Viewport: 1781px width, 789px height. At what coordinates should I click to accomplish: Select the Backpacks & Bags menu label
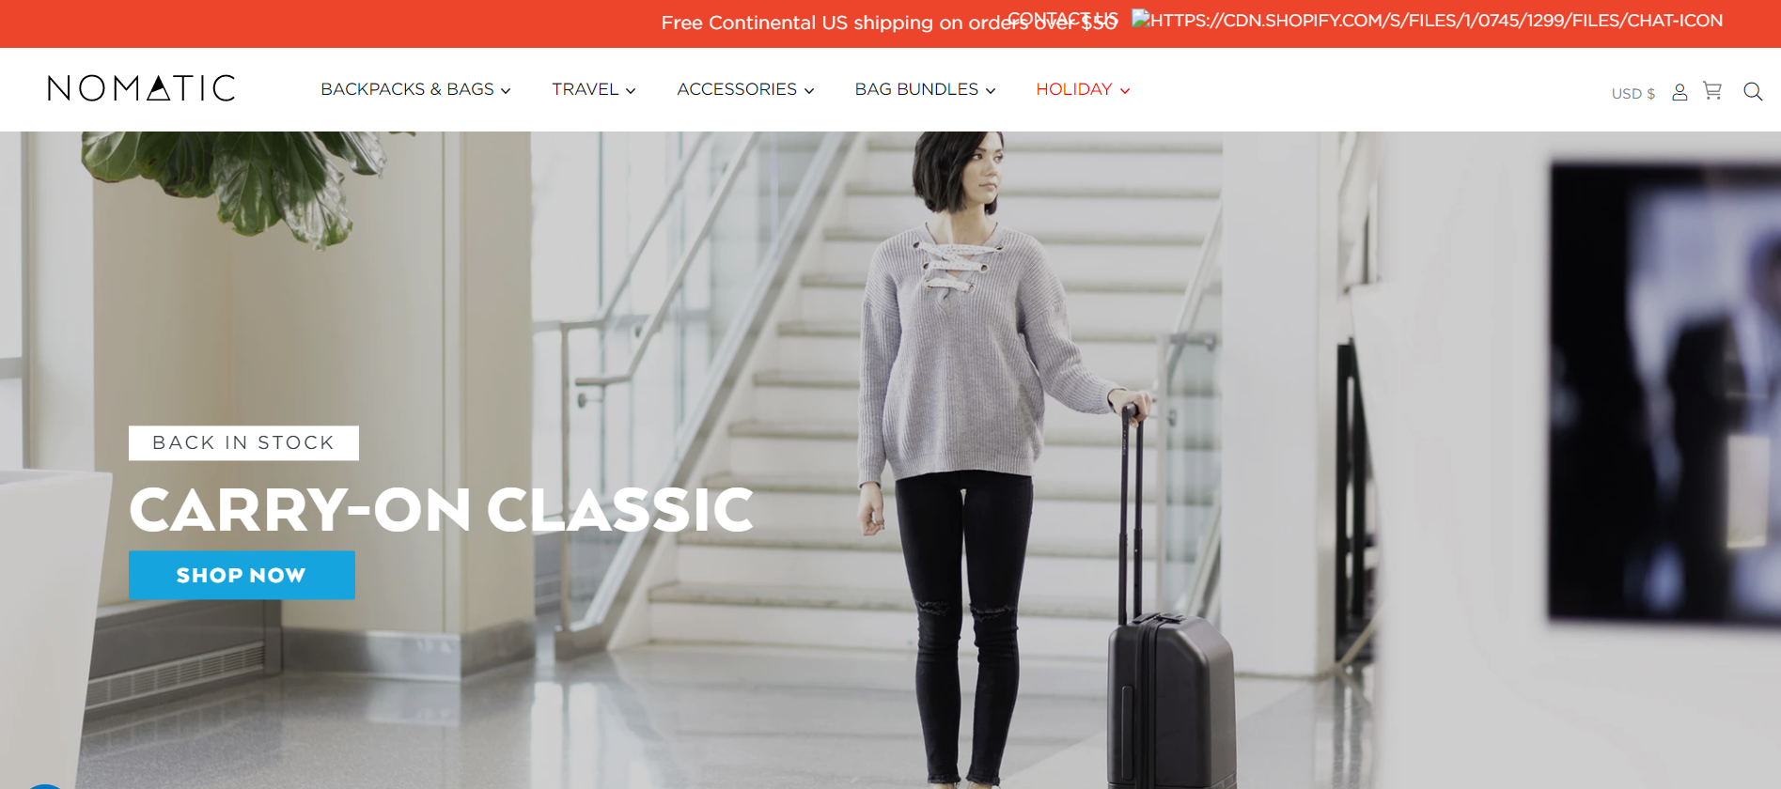coord(407,89)
